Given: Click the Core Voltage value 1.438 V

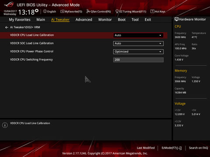Looking at the screenshot, I should pyautogui.click(x=179, y=60).
